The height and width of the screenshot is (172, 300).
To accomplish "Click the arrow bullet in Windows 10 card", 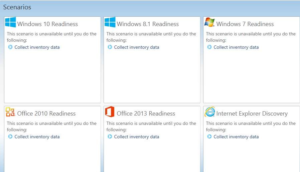I will pos(10,47).
